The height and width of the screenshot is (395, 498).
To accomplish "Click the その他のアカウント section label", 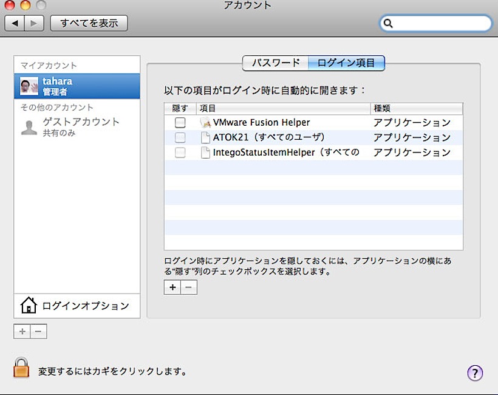I will [x=57, y=107].
